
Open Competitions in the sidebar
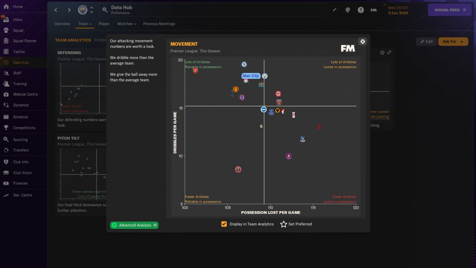24,128
